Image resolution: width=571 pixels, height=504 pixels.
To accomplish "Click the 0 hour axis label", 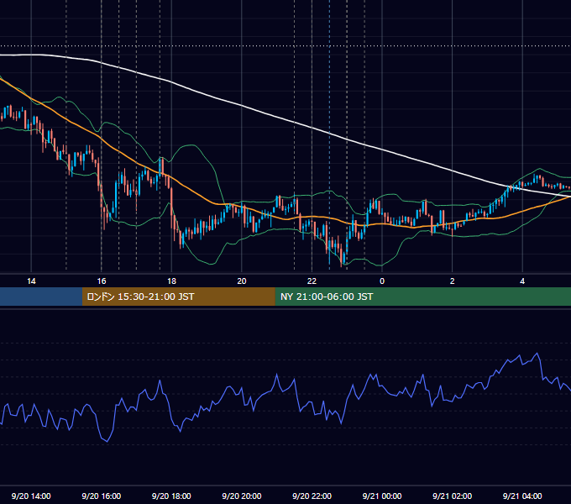I will pos(382,281).
